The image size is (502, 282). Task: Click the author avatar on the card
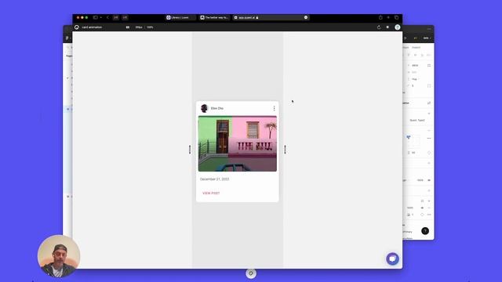tap(204, 108)
